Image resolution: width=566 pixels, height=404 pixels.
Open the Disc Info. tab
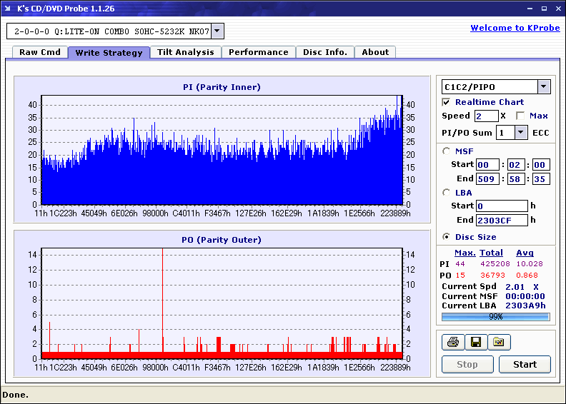click(324, 52)
